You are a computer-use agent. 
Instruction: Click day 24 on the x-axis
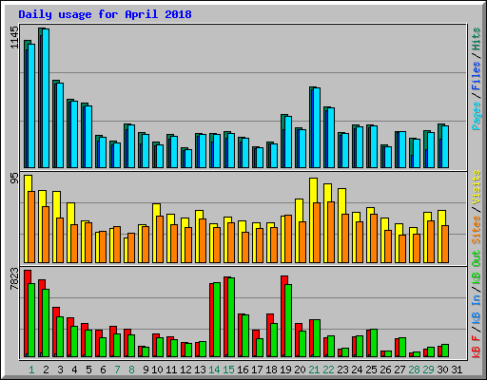point(357,370)
